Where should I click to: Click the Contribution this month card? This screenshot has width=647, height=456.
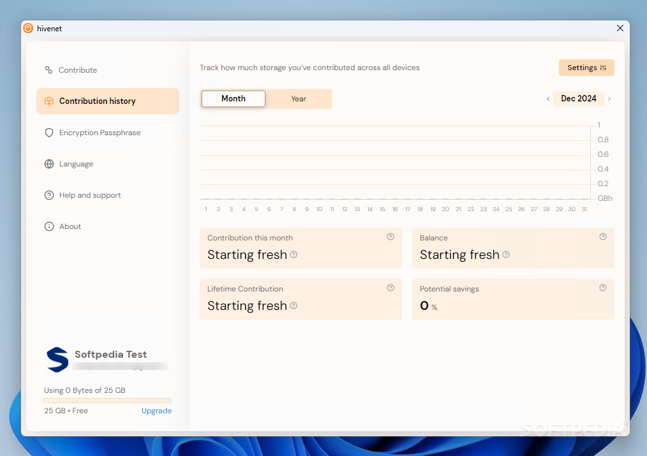pos(301,248)
